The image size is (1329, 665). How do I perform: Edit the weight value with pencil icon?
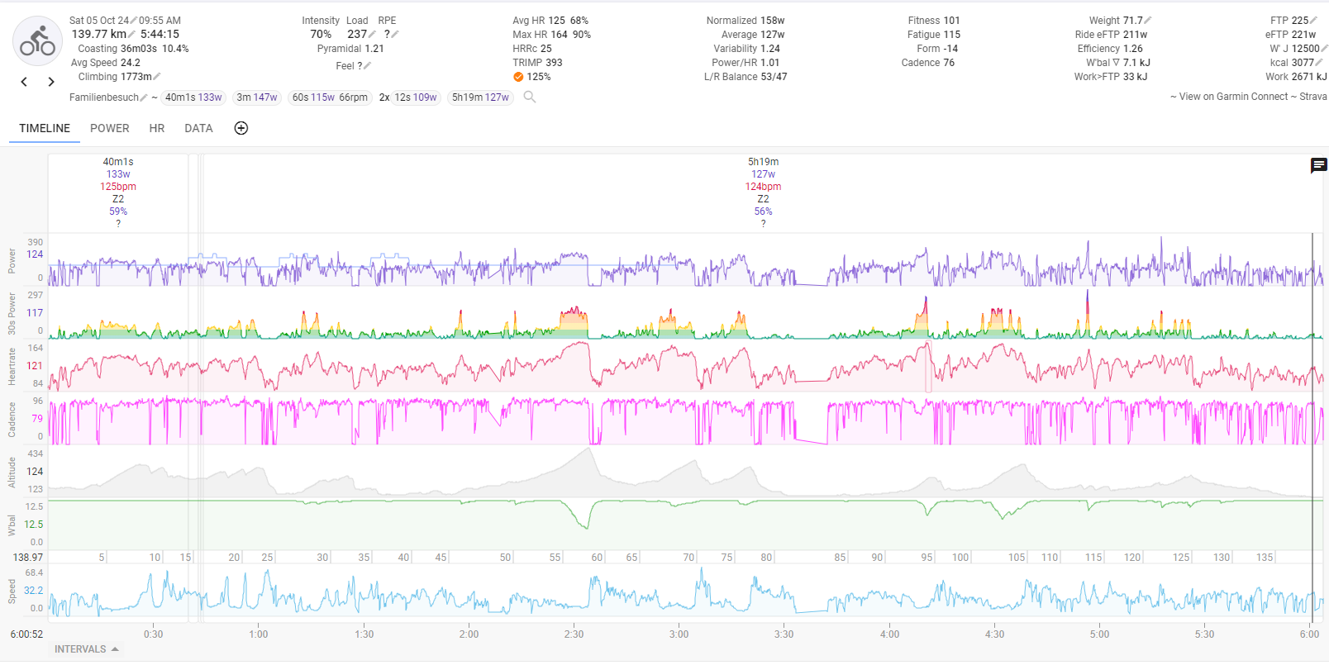(1148, 21)
